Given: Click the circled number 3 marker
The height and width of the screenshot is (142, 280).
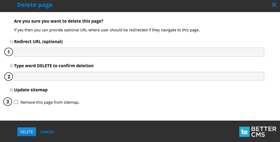Looking at the screenshot, I should point(8,102).
